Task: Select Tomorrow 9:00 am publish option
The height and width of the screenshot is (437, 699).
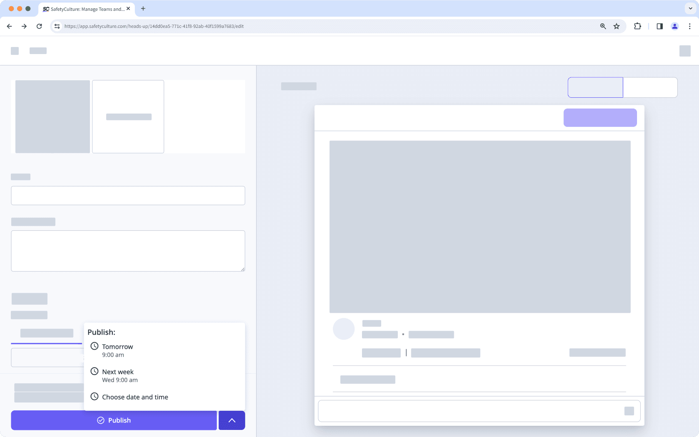Action: coord(118,350)
